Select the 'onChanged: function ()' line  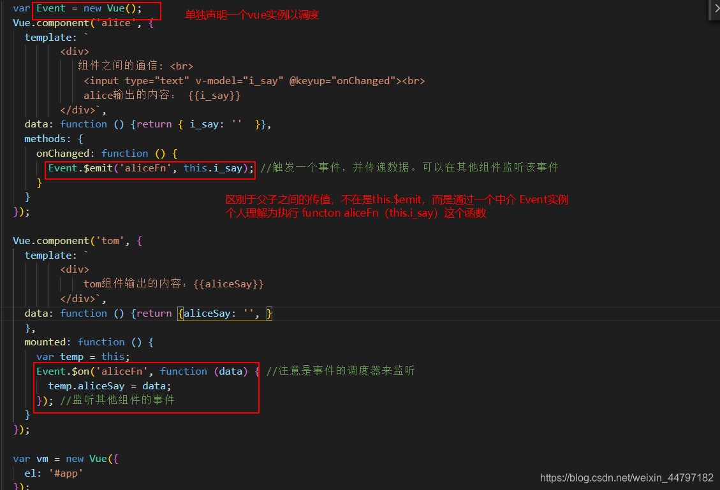point(107,153)
